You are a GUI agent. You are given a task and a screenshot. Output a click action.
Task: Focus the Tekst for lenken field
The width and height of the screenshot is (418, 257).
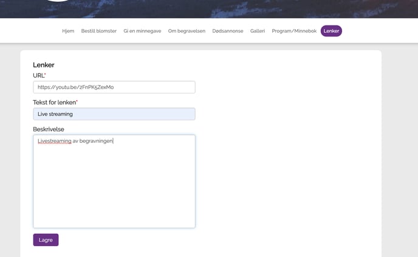click(x=114, y=114)
